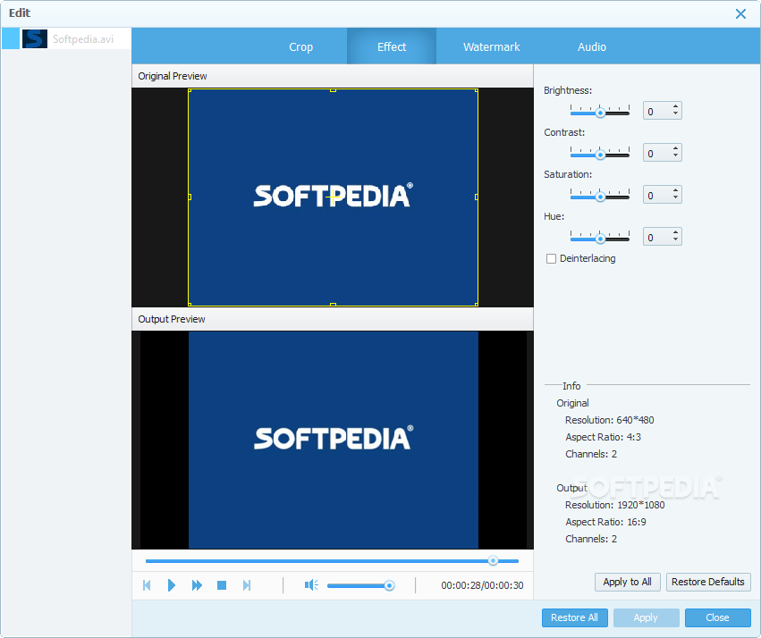Click the Contrast slider handle
This screenshot has height=638, width=761.
pos(600,155)
